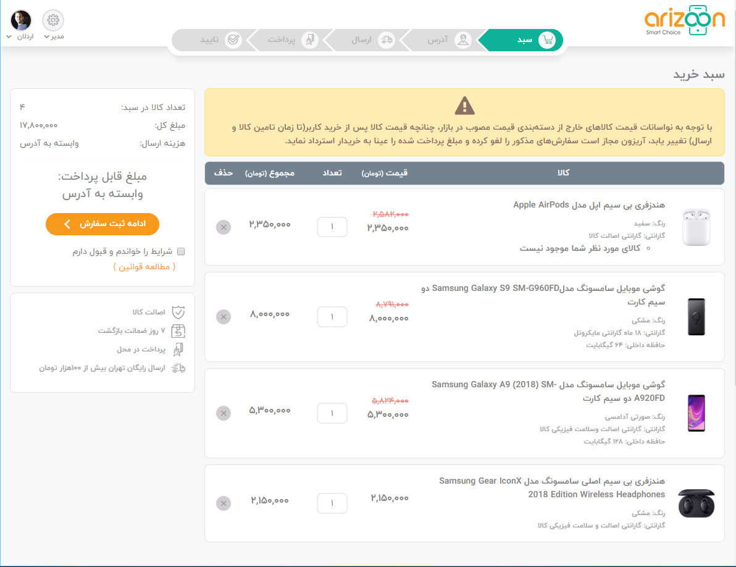This screenshot has width=736, height=567.
Task: Open the Samsung Galaxy S9 SM-G960FD title
Action: click(x=543, y=295)
